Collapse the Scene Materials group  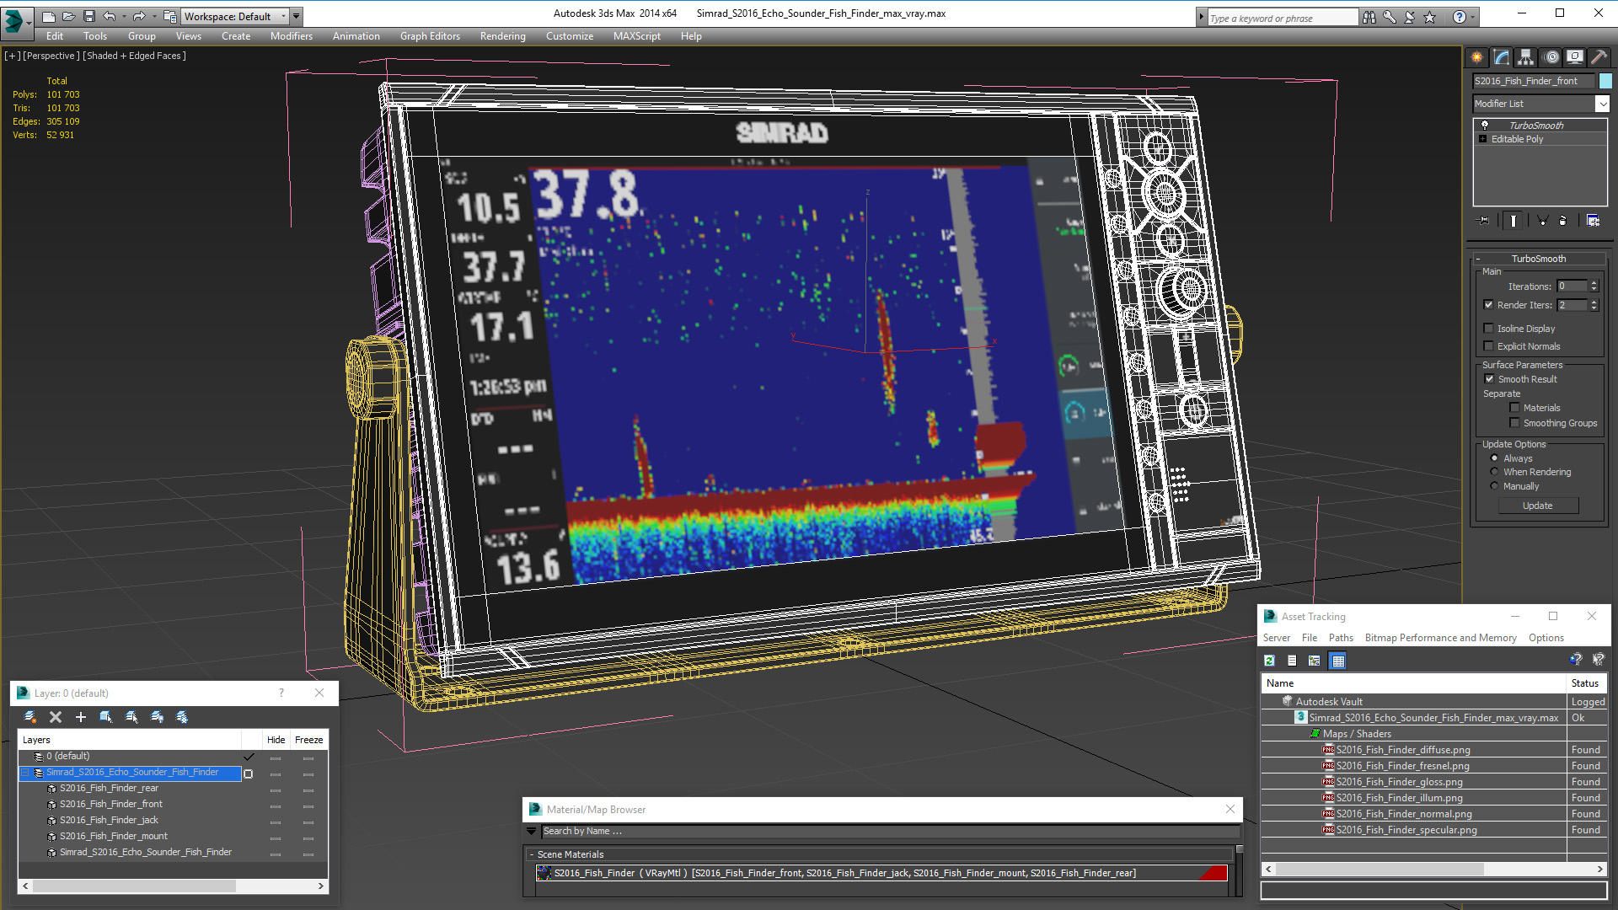pos(532,854)
